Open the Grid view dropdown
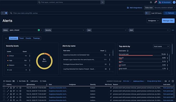 tap(127, 81)
